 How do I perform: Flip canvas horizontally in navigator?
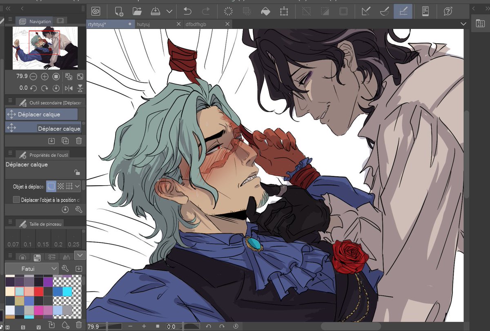(x=69, y=88)
